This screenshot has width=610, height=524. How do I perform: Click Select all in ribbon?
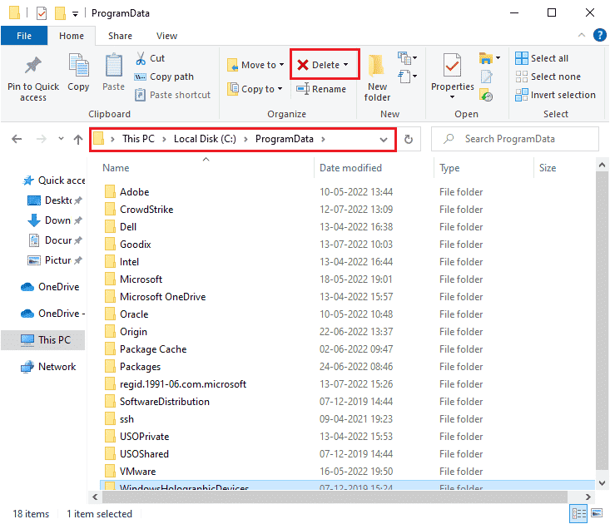click(x=542, y=58)
